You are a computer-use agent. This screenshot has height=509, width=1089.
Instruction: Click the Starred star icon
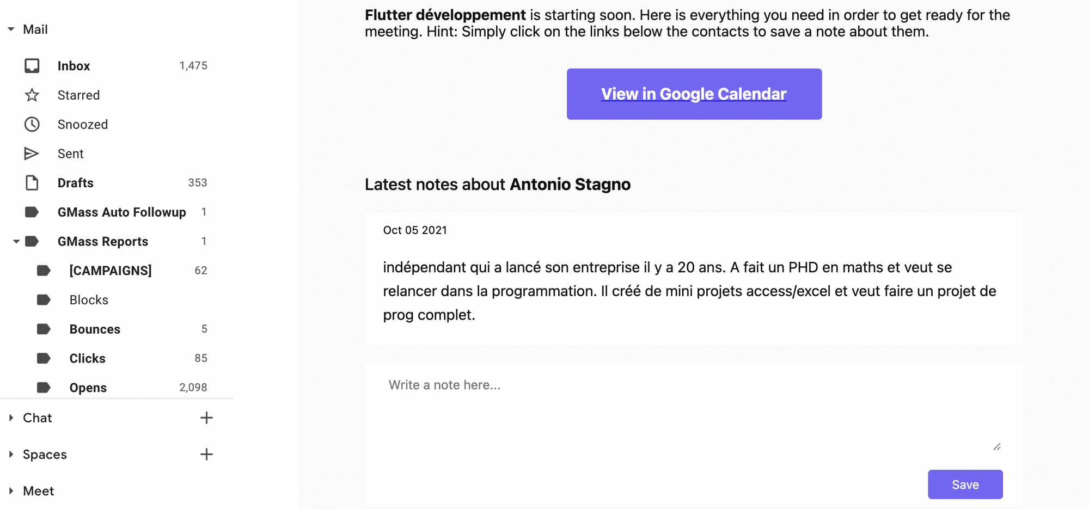[x=32, y=95]
